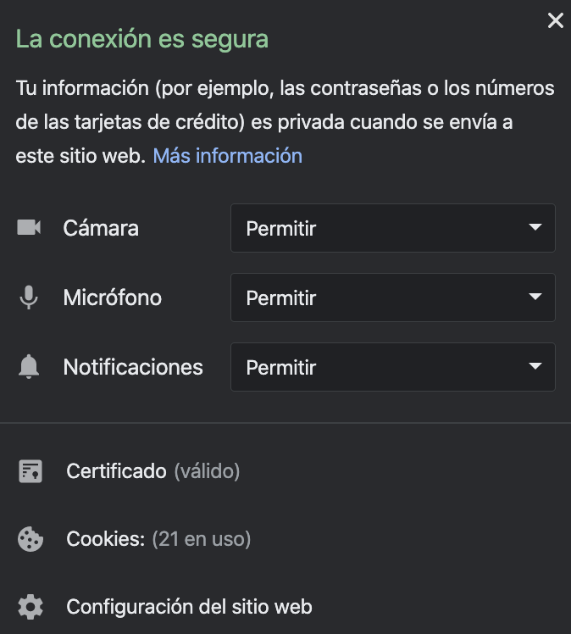Click the certificate icon
This screenshot has height=634, width=571.
coord(30,471)
